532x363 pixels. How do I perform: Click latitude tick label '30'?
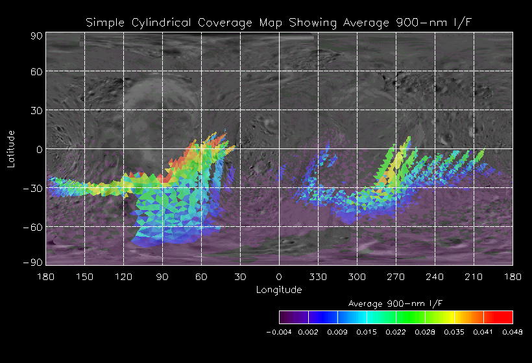36,111
